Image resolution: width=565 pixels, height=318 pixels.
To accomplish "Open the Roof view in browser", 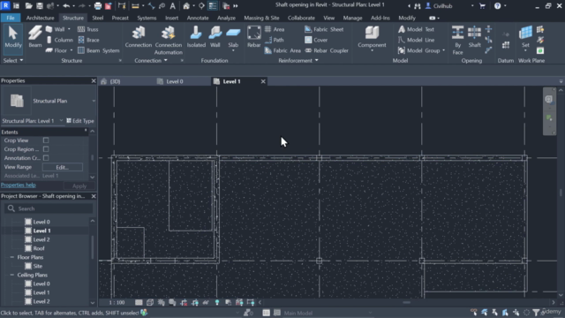I will pos(39,248).
